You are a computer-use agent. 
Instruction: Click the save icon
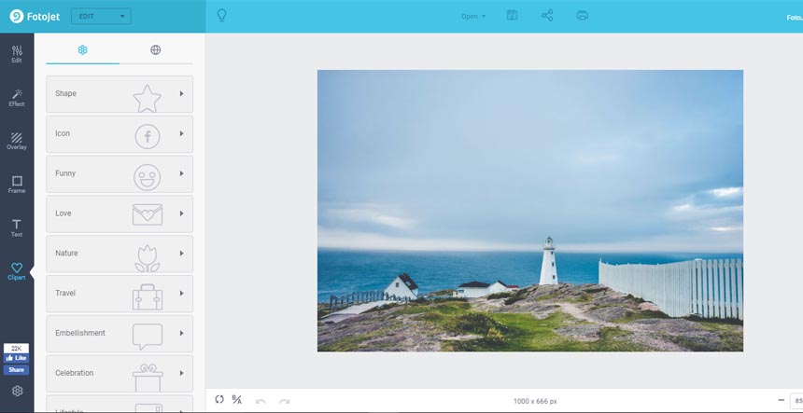coord(512,15)
